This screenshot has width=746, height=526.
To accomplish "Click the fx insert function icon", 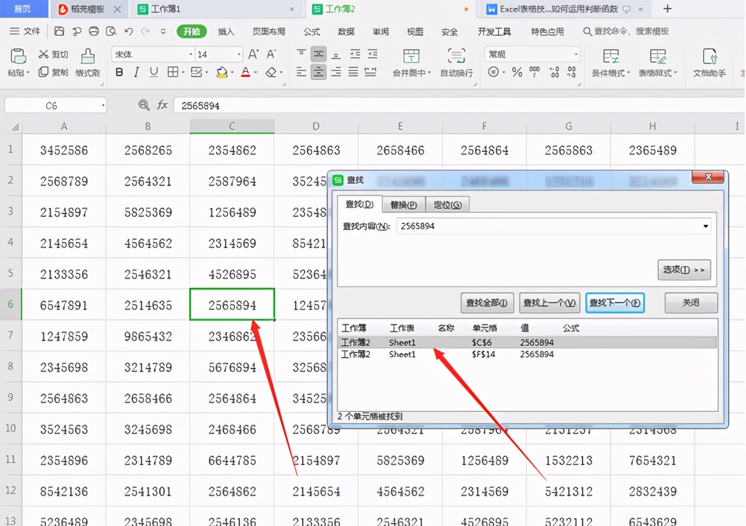I will (162, 105).
